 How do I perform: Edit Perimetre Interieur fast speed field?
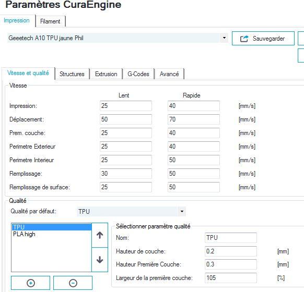tap(193, 160)
